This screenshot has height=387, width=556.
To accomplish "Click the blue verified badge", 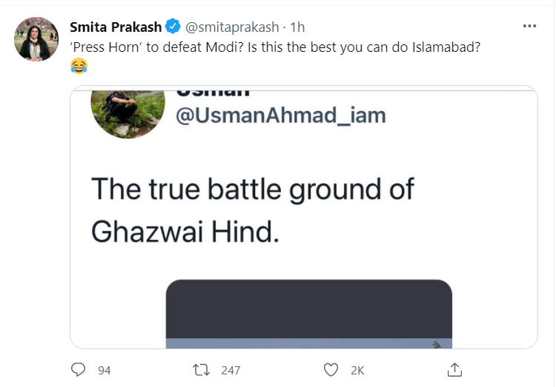I will (173, 27).
